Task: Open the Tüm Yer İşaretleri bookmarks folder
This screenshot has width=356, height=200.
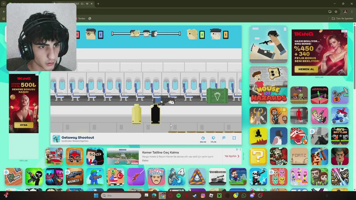Action: click(343, 19)
